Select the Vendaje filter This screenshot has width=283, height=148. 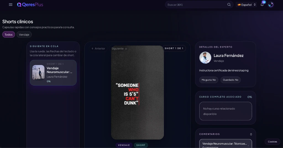24,35
